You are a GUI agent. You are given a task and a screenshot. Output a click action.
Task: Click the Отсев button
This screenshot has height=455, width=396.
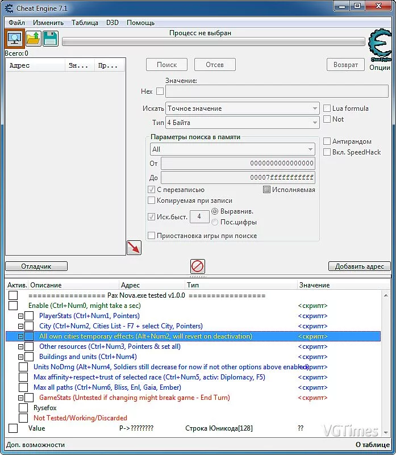point(215,64)
